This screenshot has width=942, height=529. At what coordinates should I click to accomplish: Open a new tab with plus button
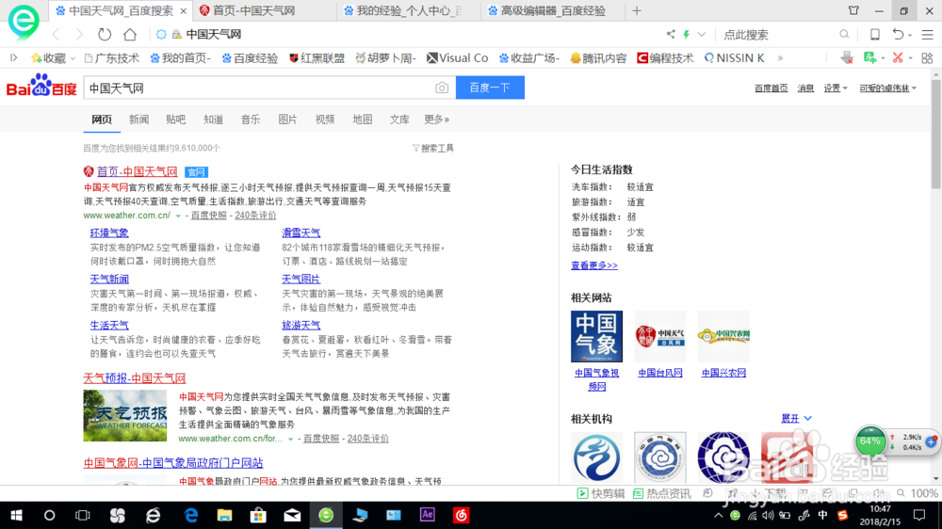pos(637,10)
